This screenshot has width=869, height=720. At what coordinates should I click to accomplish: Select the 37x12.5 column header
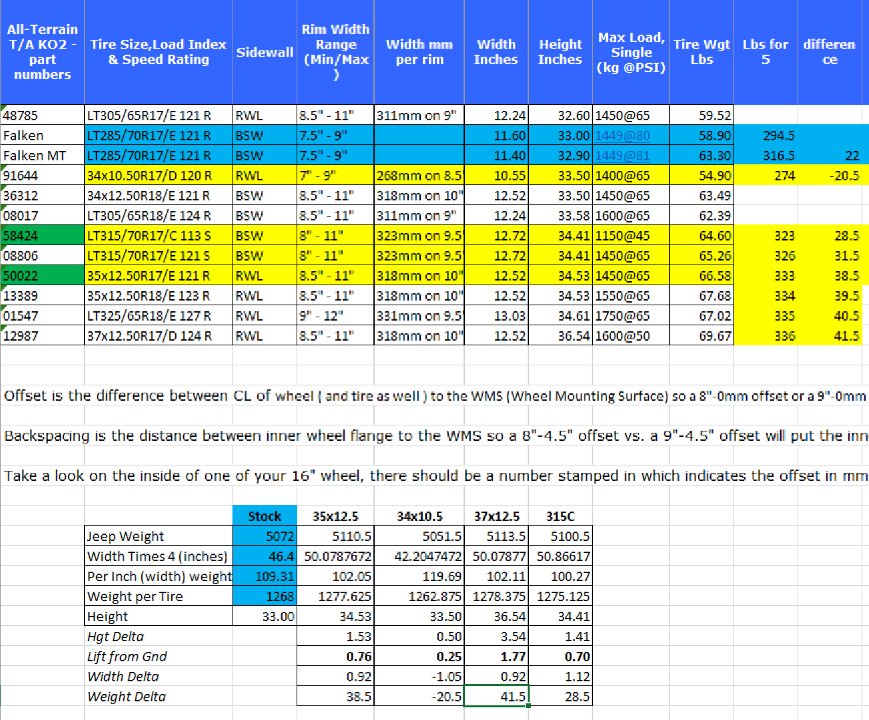click(496, 516)
